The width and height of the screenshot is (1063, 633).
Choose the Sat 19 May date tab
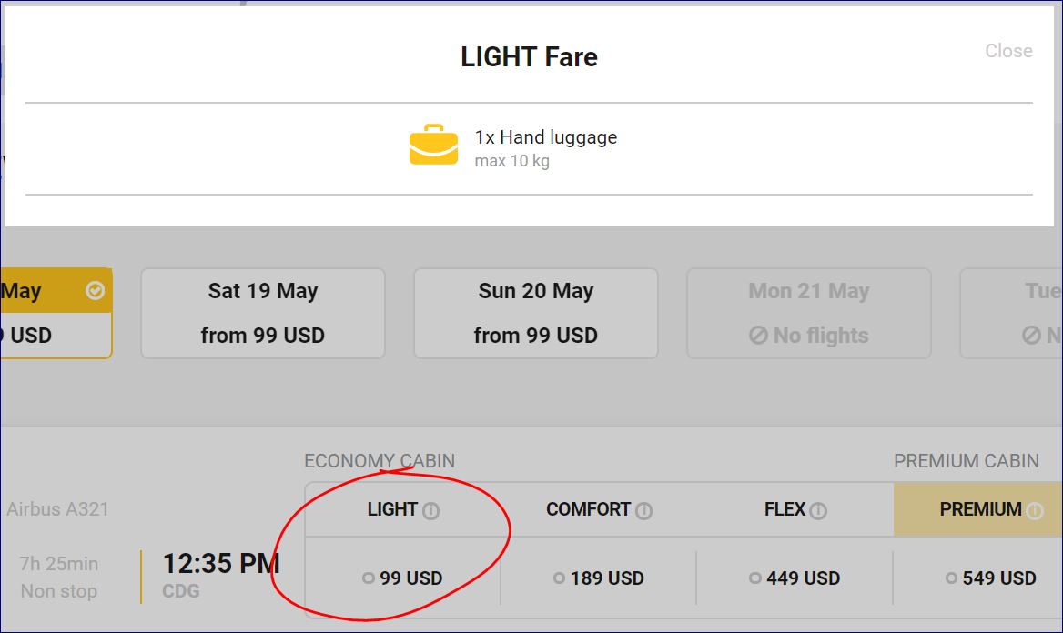[262, 313]
